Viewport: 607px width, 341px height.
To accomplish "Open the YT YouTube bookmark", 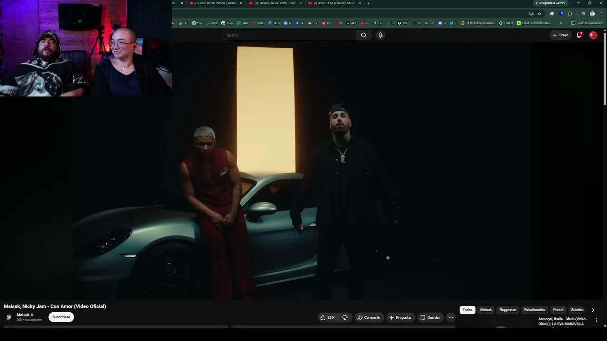I will point(365,23).
